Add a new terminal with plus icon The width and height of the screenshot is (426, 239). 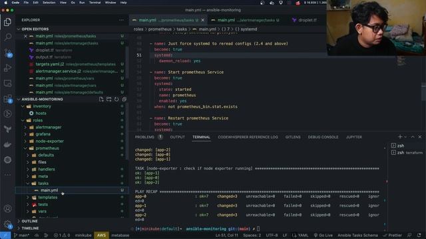[399, 137]
